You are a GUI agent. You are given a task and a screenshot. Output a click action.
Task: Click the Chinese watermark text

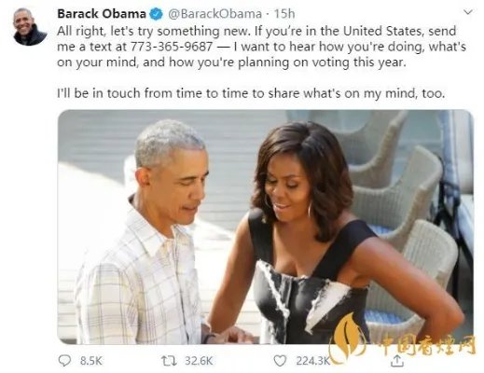tap(427, 345)
